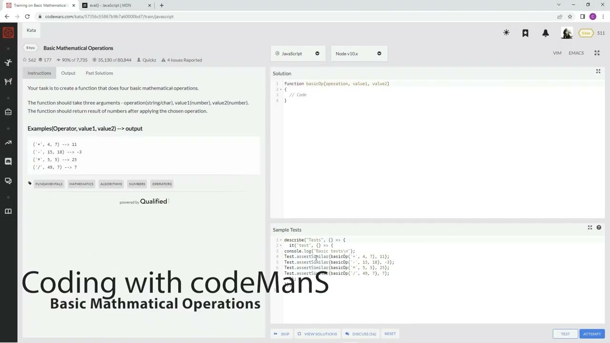Screen dimensions: 610x343
Task: Click the Qualified powered-by logo
Action: coord(153,202)
